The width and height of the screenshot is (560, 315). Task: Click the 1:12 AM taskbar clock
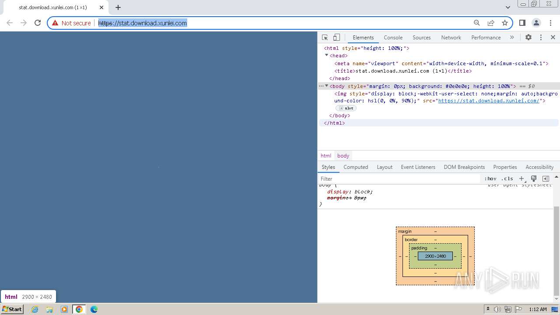538,309
